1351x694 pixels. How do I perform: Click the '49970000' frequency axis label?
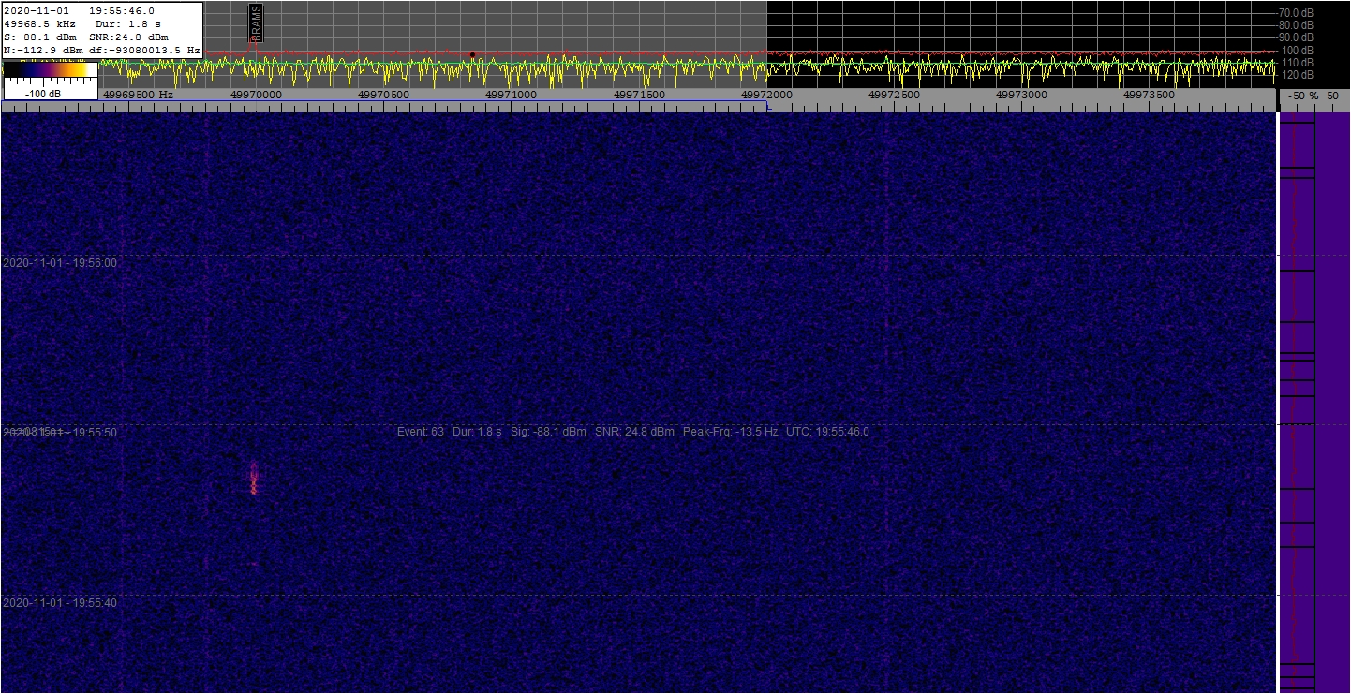tap(256, 95)
